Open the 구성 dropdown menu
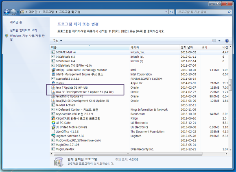The width and height of the screenshot is (236, 172). click(x=57, y=41)
